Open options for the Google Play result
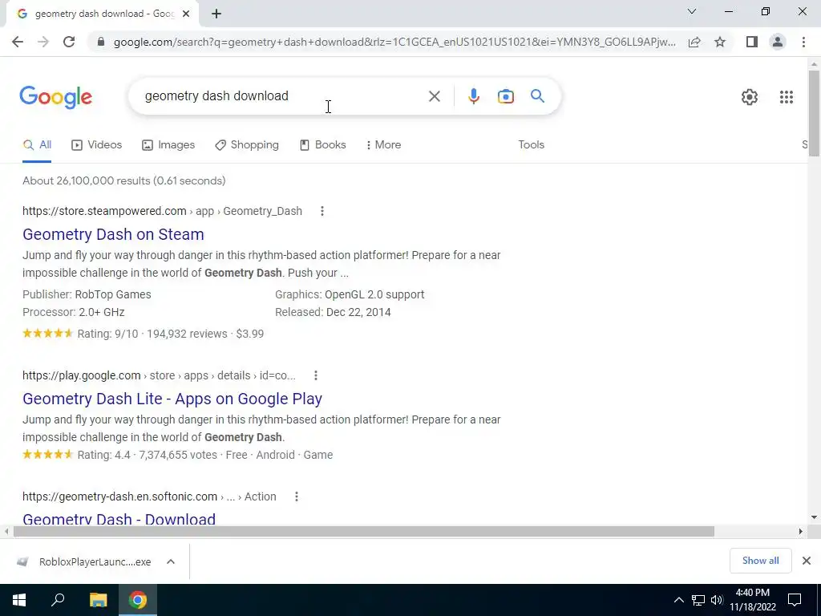This screenshot has height=616, width=821. tap(315, 375)
